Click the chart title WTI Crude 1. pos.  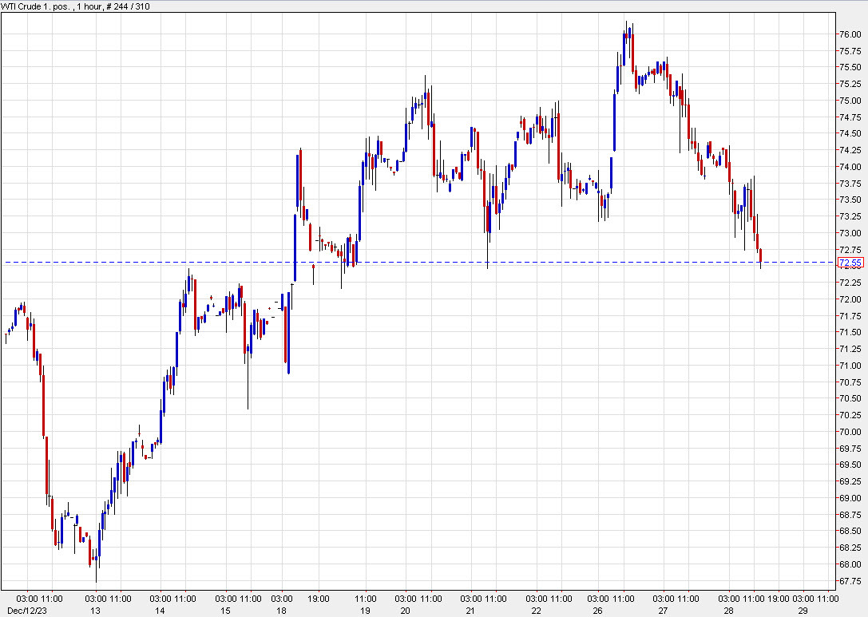point(38,6)
